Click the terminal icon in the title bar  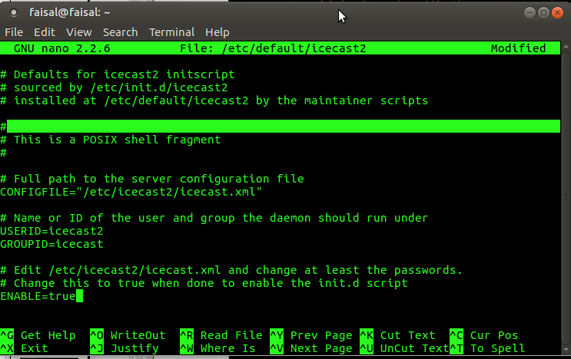(12, 12)
